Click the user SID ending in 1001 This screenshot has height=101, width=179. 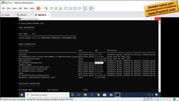54,38
